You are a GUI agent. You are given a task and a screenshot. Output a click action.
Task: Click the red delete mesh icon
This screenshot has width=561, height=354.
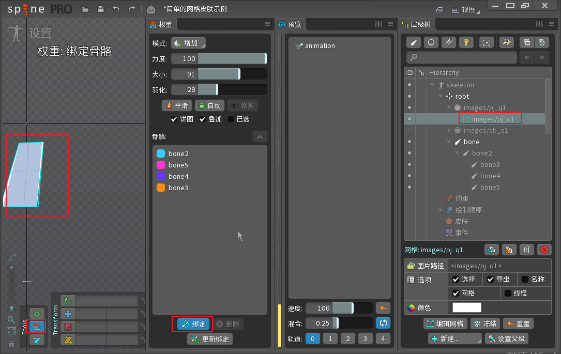click(544, 250)
